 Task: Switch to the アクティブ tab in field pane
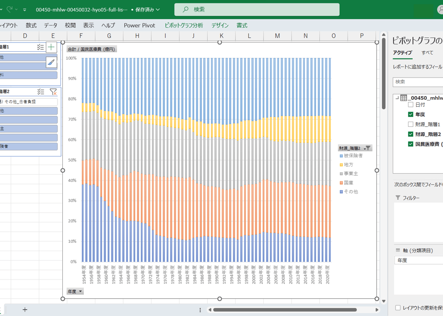pyautogui.click(x=403, y=53)
